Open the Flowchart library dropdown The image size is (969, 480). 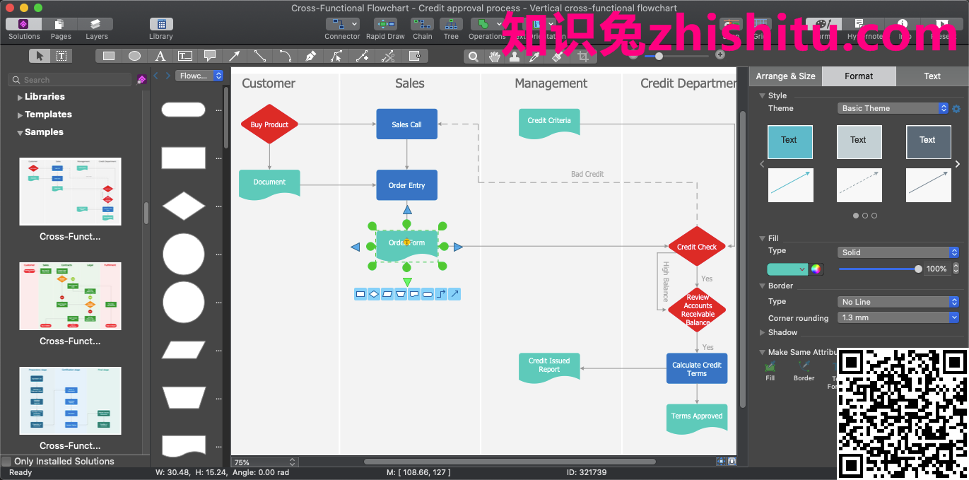(199, 76)
